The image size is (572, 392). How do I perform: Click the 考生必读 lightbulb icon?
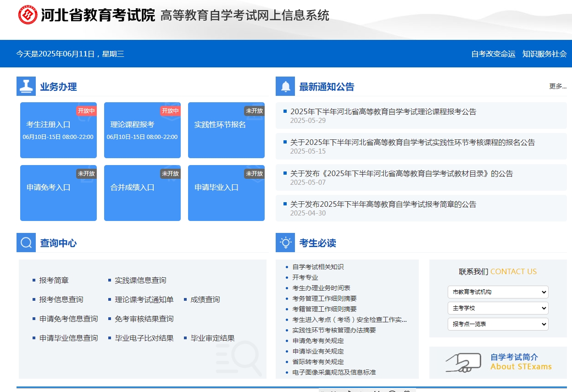[x=285, y=243]
